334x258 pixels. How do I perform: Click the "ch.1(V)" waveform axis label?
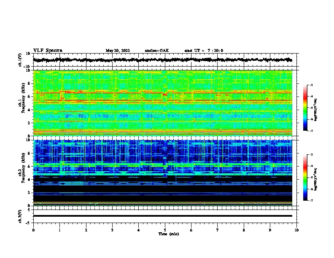pyautogui.click(x=20, y=60)
